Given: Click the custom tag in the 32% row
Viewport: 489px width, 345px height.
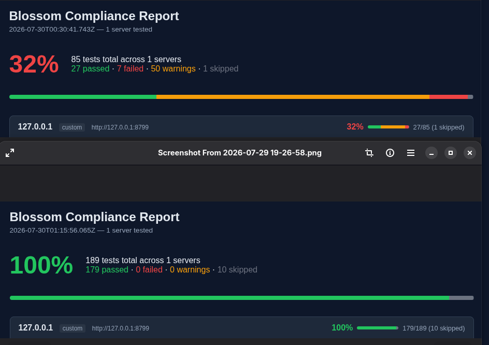Looking at the screenshot, I should (72, 127).
